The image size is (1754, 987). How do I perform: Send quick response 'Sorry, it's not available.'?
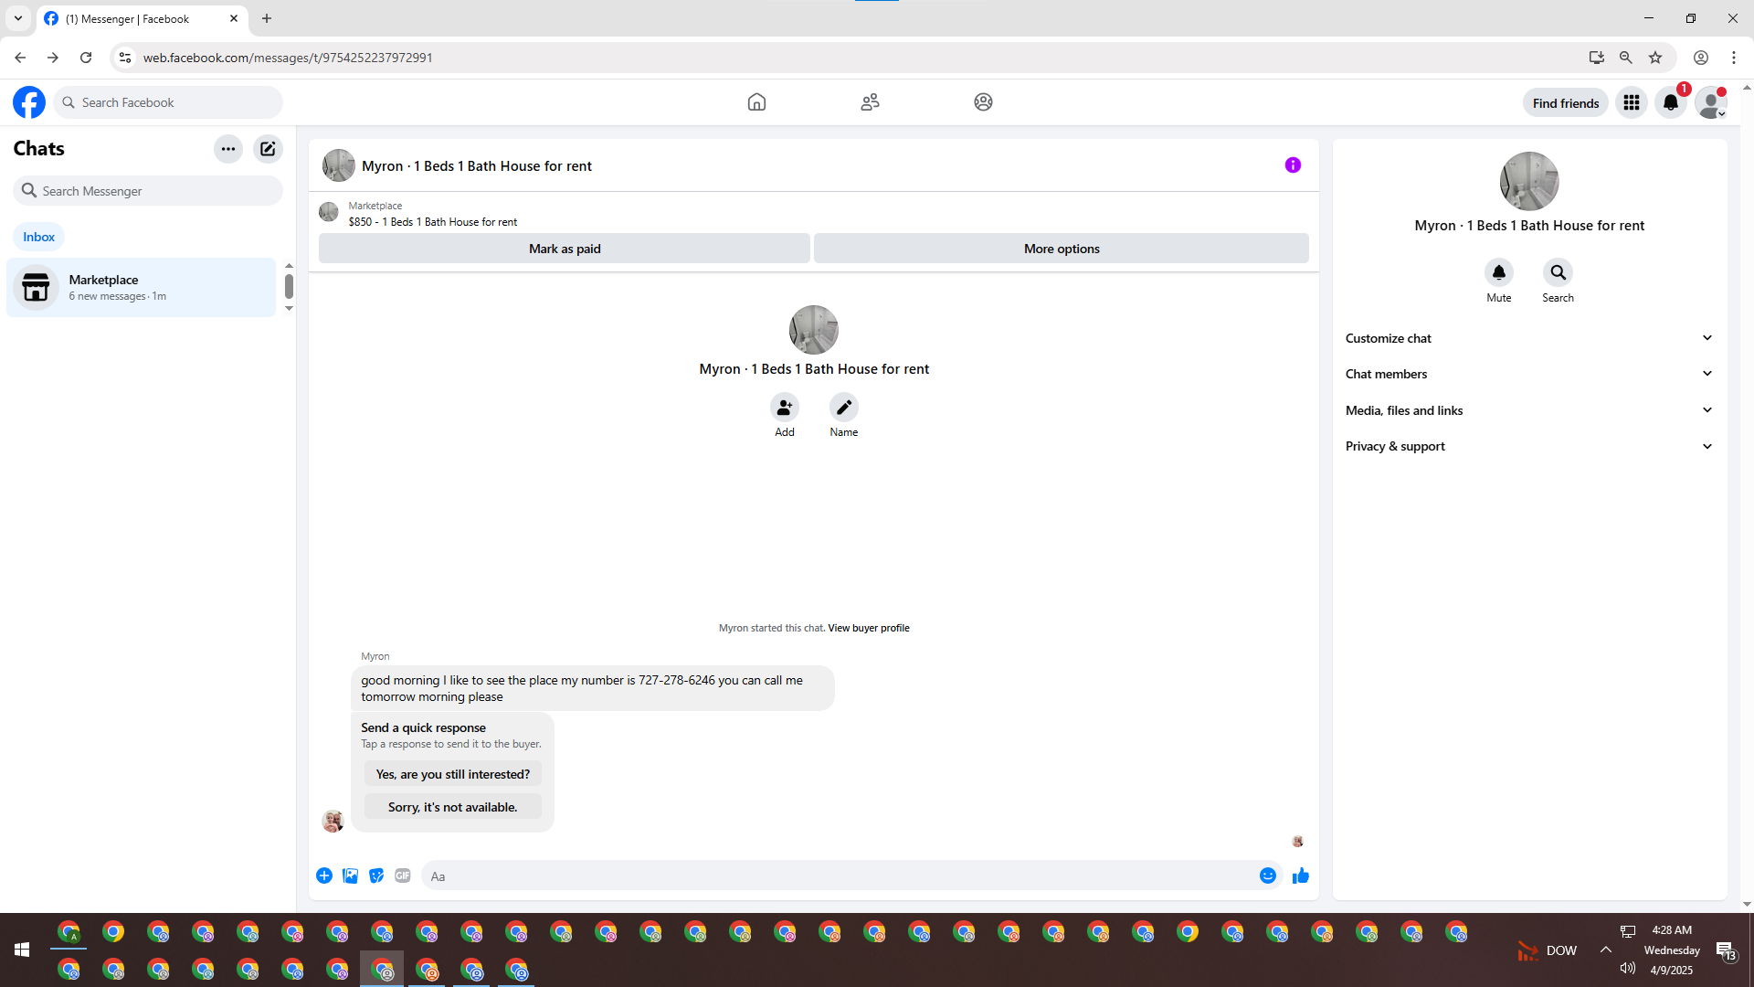click(x=453, y=807)
